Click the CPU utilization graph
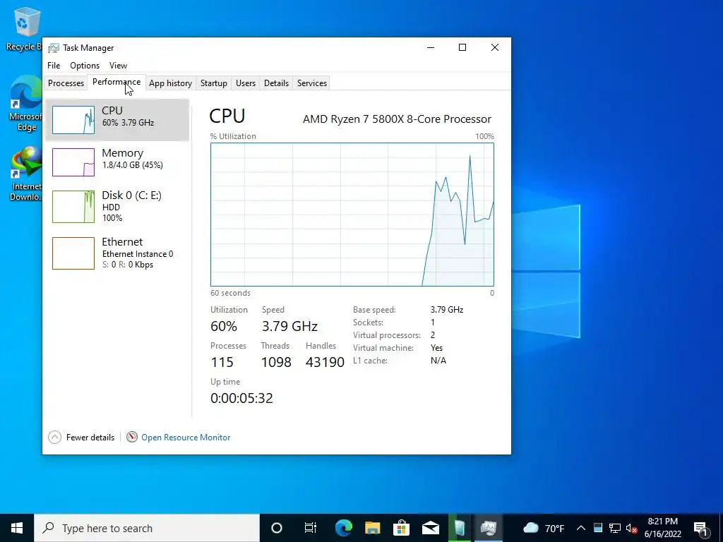Screen dimensions: 723x542 pyautogui.click(x=352, y=215)
